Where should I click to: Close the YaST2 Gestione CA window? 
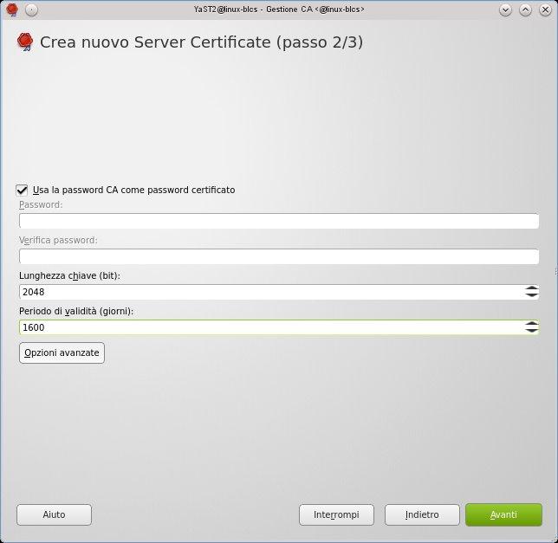pos(544,10)
